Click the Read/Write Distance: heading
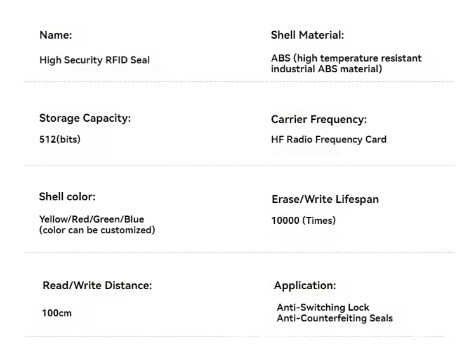The width and height of the screenshot is (476, 362). 97,285
